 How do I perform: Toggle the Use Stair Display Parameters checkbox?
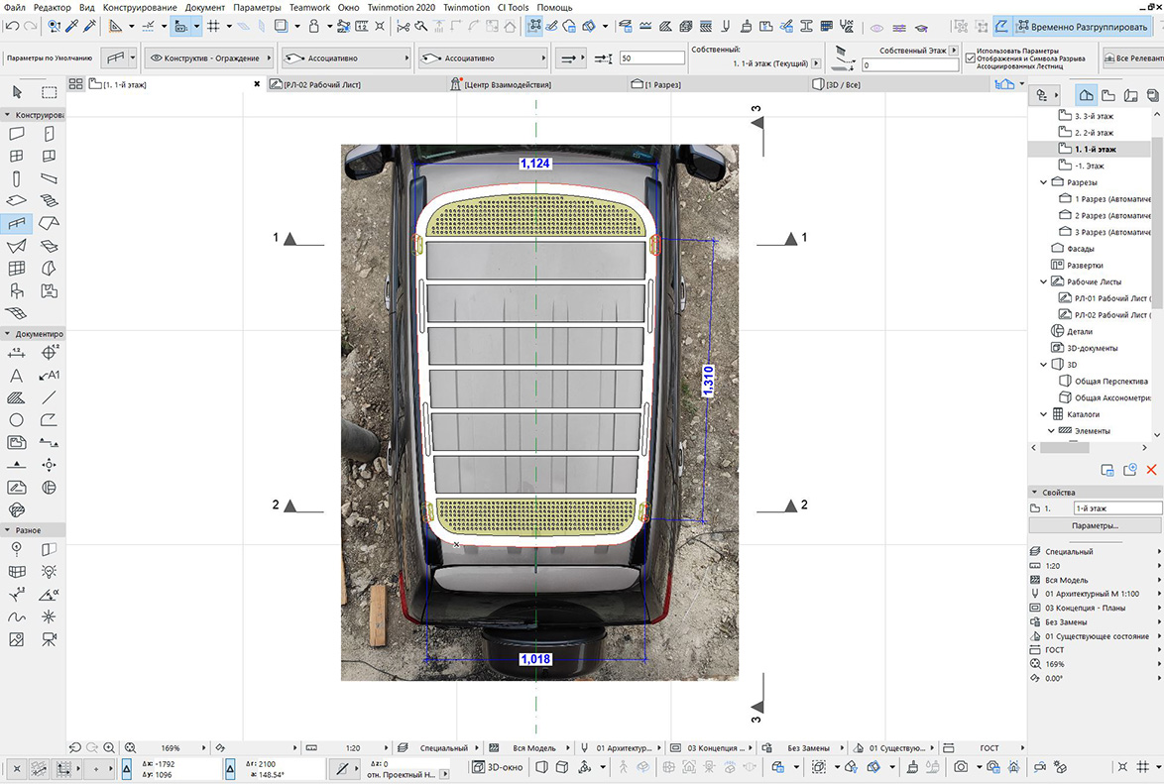[971, 57]
